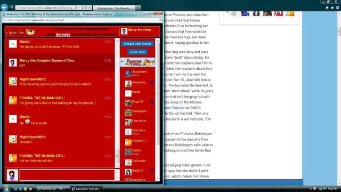Screen dimensions: 341x192
Task: Click the Adventure Time wiki logo in chat header
Action: point(22,32)
